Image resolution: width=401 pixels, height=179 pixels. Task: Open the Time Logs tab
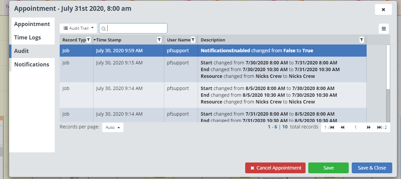coord(28,38)
